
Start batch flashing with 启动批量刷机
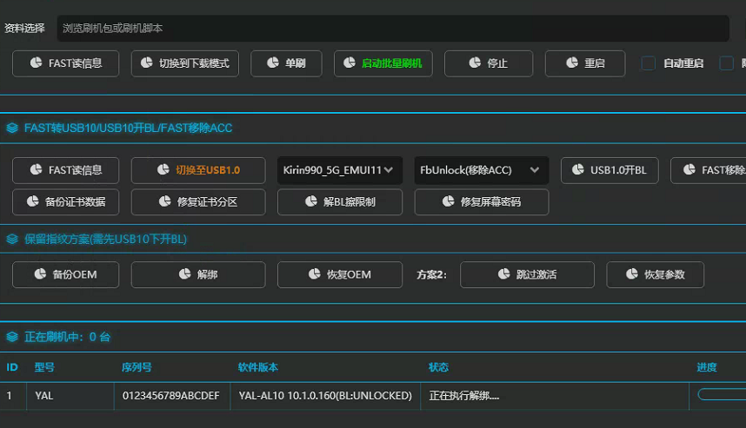click(383, 63)
